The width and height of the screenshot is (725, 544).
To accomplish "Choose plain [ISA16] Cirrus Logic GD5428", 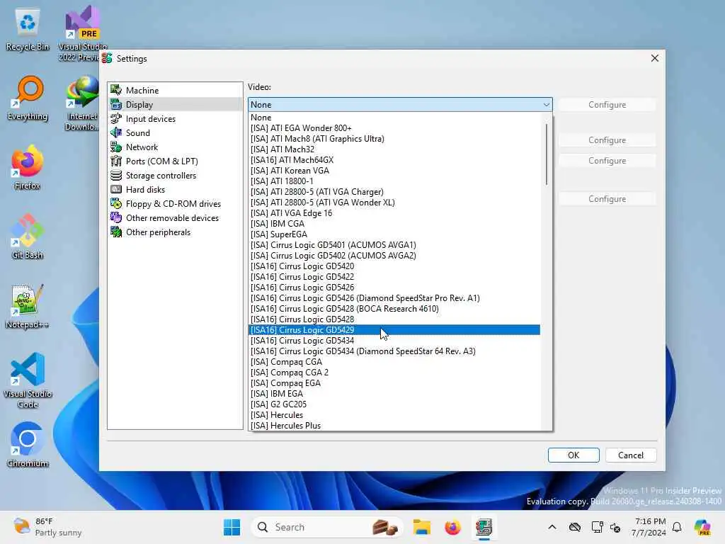I will [x=394, y=319].
